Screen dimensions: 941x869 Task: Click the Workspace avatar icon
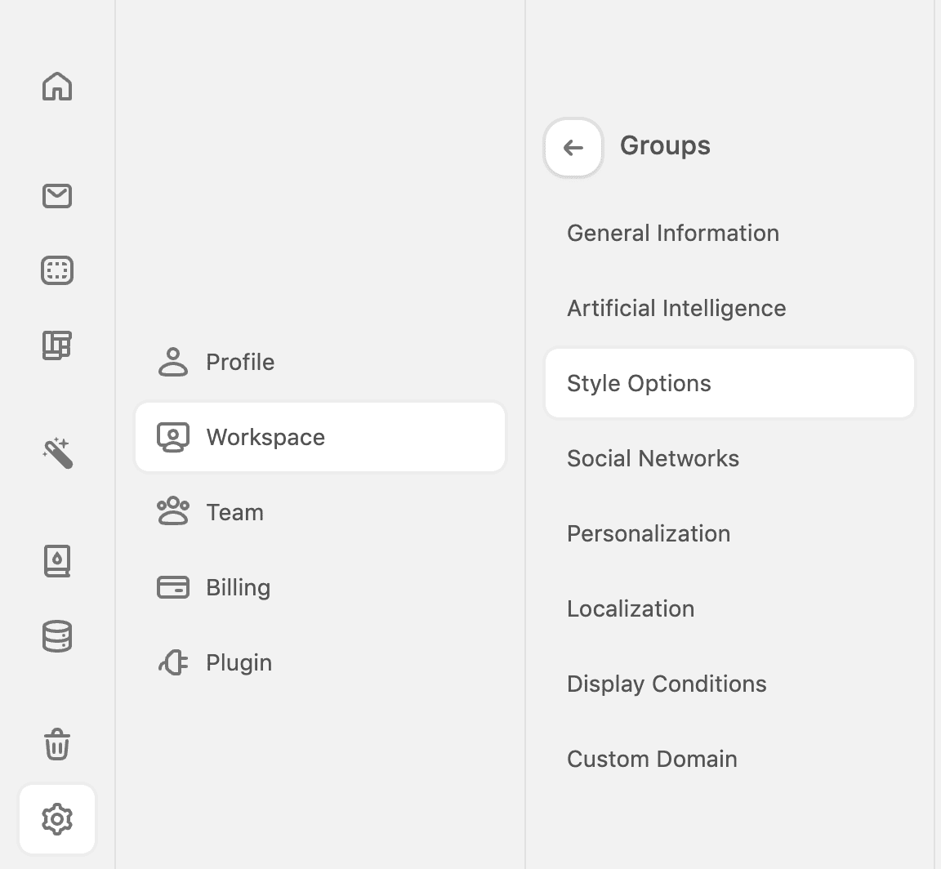click(172, 437)
